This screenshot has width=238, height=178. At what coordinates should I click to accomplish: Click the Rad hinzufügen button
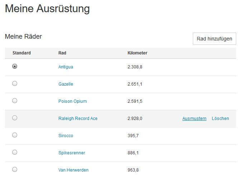(214, 39)
